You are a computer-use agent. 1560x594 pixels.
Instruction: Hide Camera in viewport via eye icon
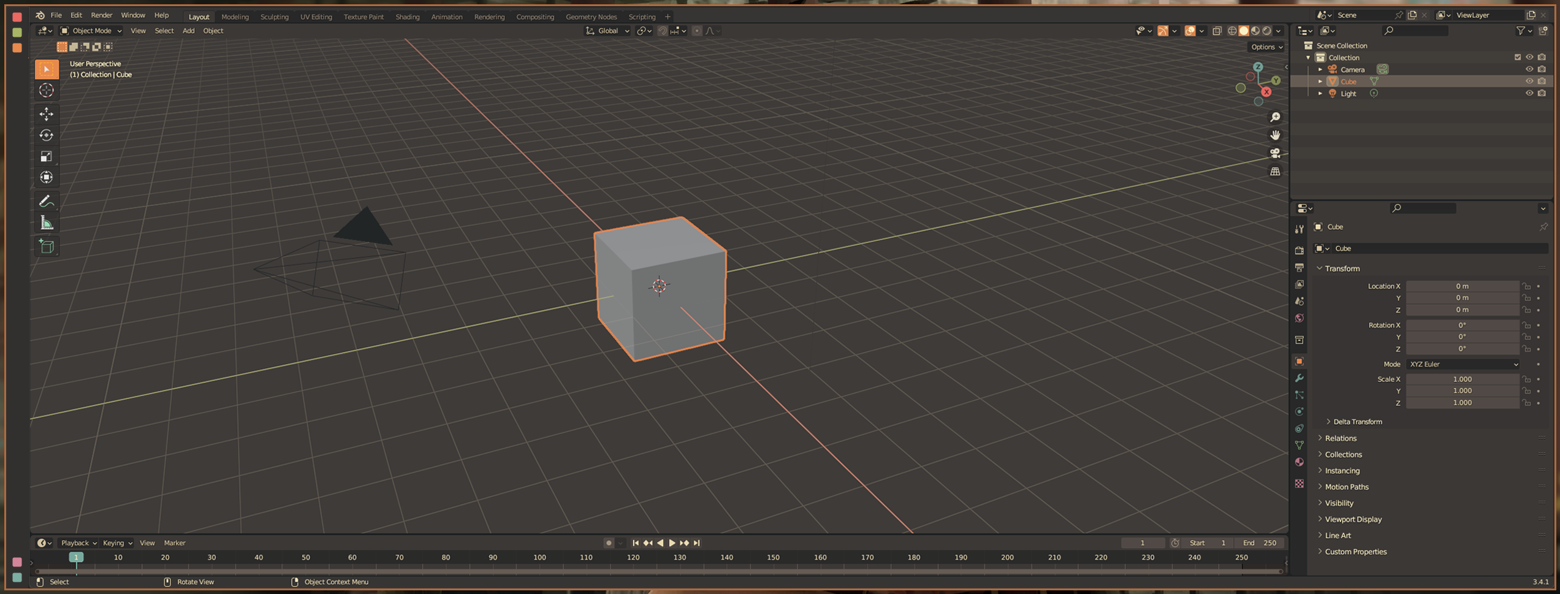[x=1529, y=69]
